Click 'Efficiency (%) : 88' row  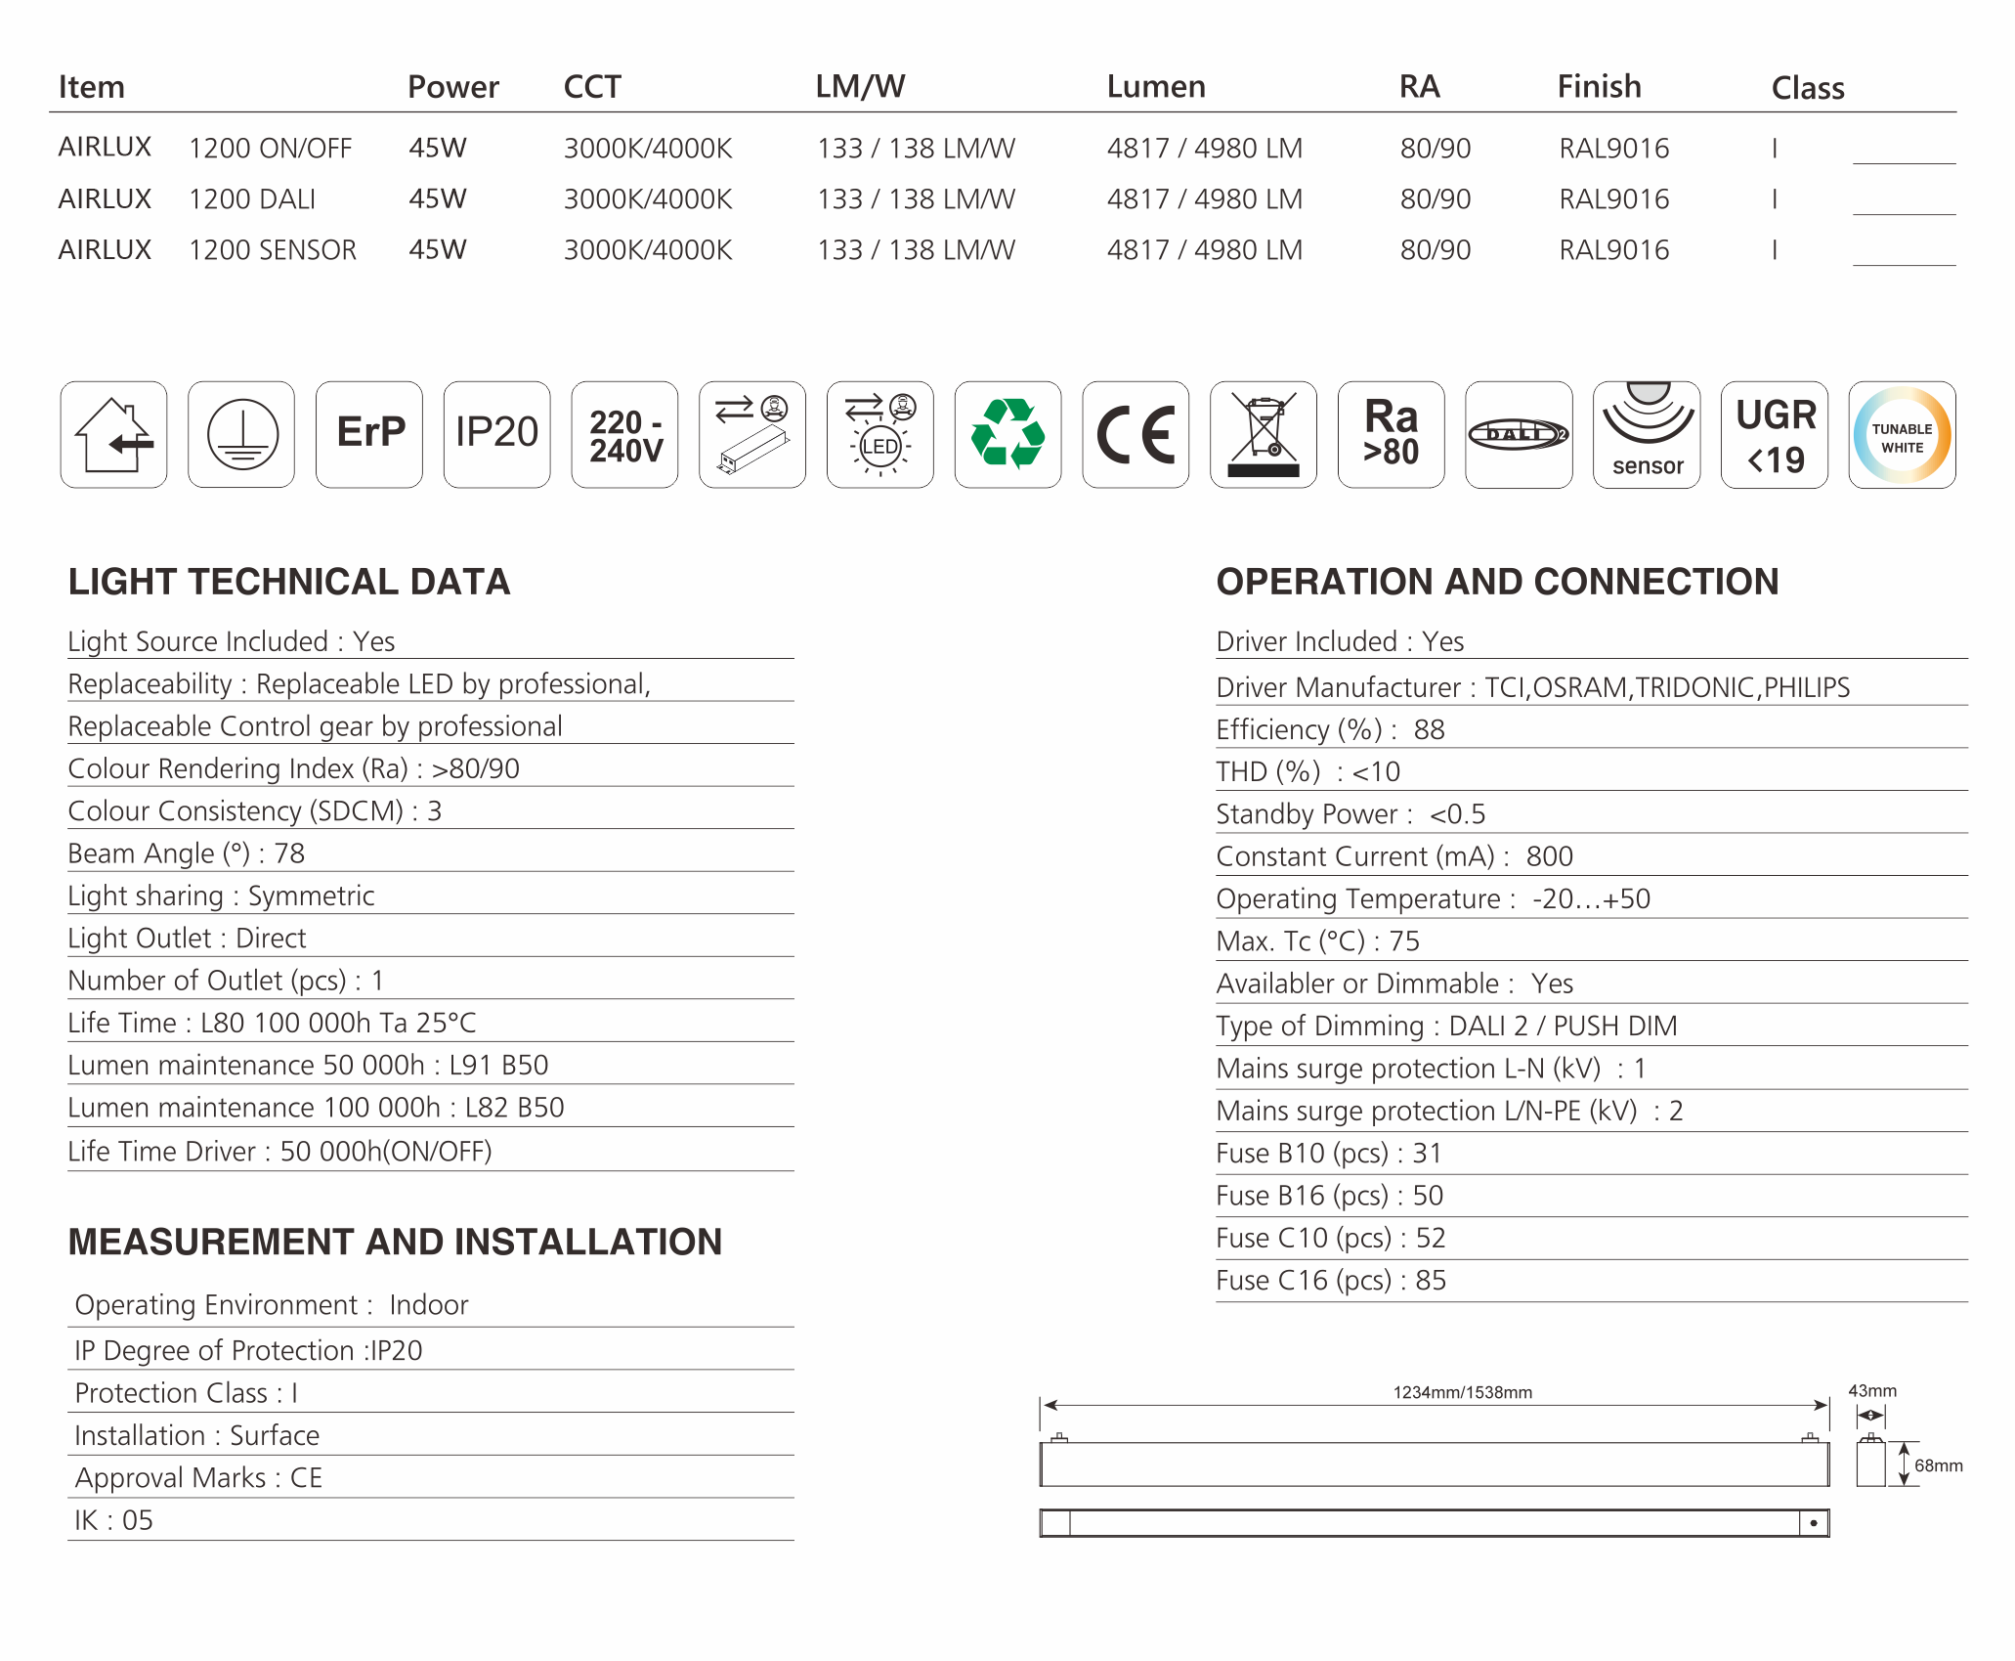[1591, 729]
